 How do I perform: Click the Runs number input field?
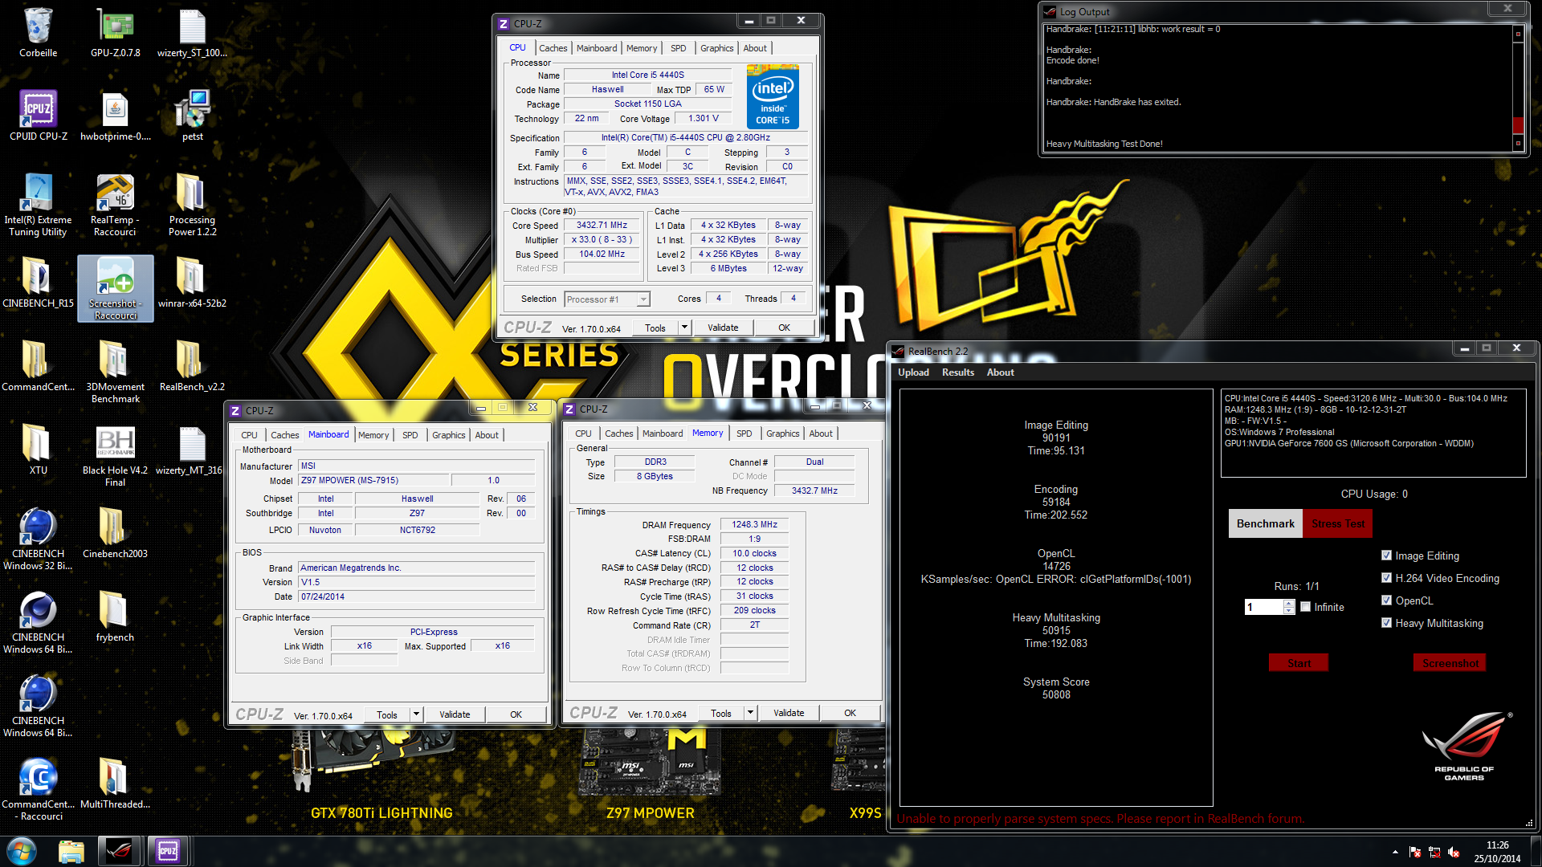(1265, 607)
